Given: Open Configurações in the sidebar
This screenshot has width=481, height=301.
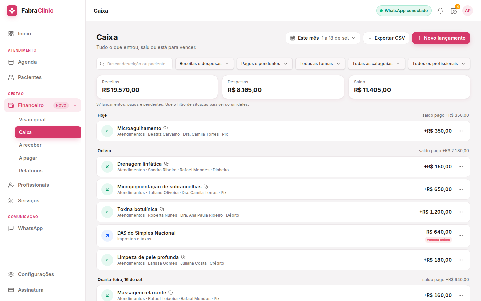Looking at the screenshot, I should [x=43, y=274].
